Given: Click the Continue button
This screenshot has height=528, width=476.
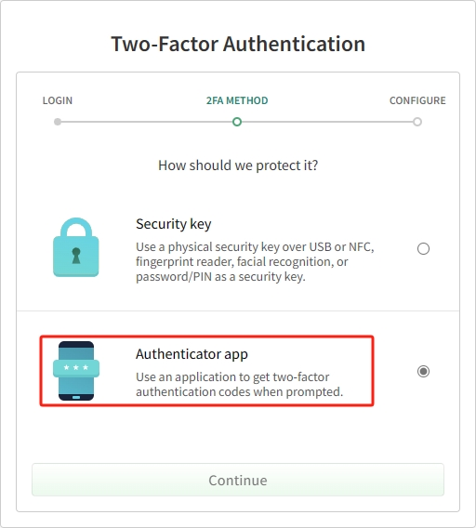Looking at the screenshot, I should coord(238,480).
